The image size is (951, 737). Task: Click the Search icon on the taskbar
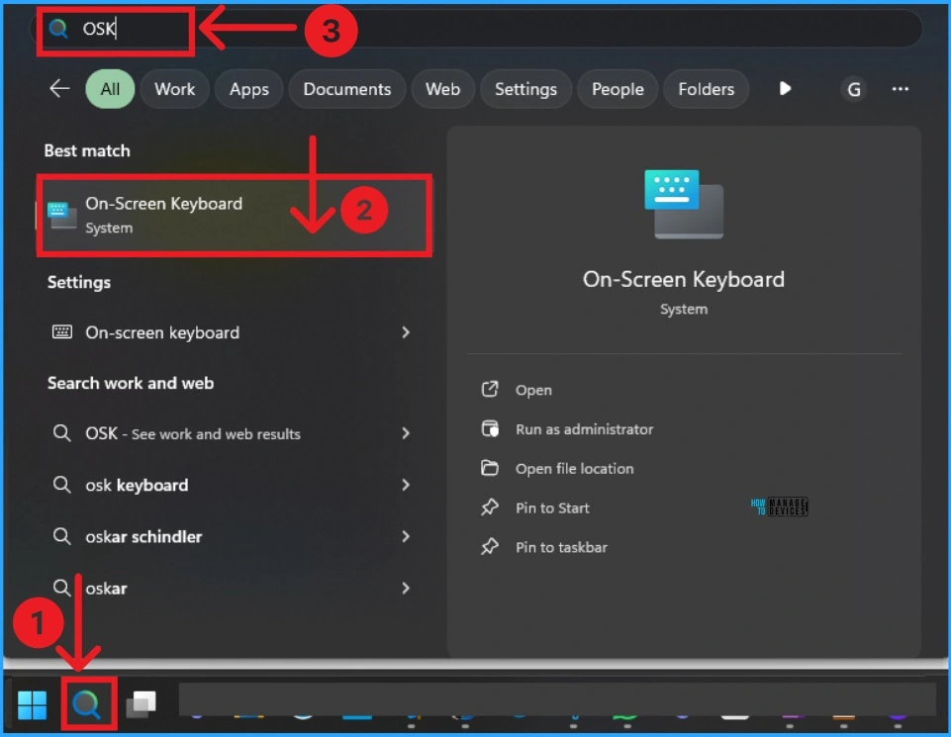tap(86, 704)
